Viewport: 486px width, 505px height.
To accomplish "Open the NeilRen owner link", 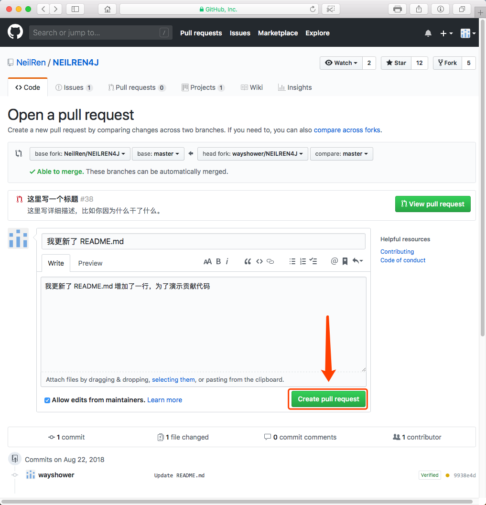I will [31, 63].
